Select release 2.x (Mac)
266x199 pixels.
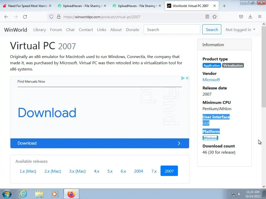pos(52,171)
